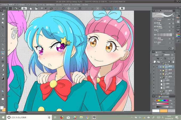
Task: Open the CLIP STUDIO launcher icon
Action: (x=24, y=8)
